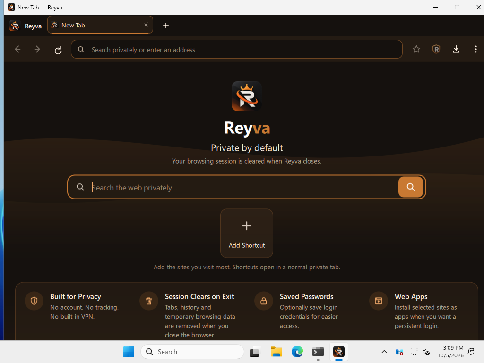Click the Private by default text
This screenshot has height=363, width=484.
pos(247,148)
